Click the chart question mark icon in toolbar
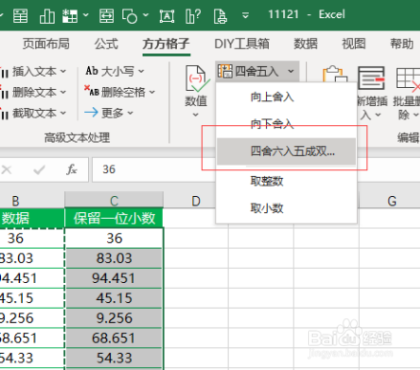 tap(193, 15)
